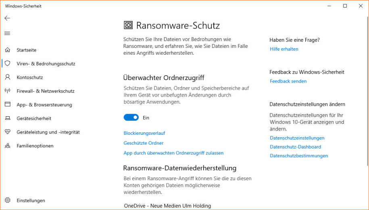Image resolution: width=369 pixels, height=210 pixels.
Task: Click the Einstellungen gear icon
Action: (8, 200)
